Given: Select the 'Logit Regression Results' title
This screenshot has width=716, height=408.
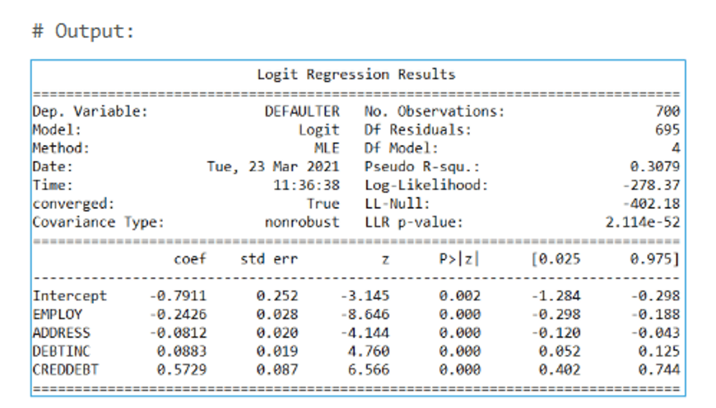Looking at the screenshot, I should click(x=356, y=75).
